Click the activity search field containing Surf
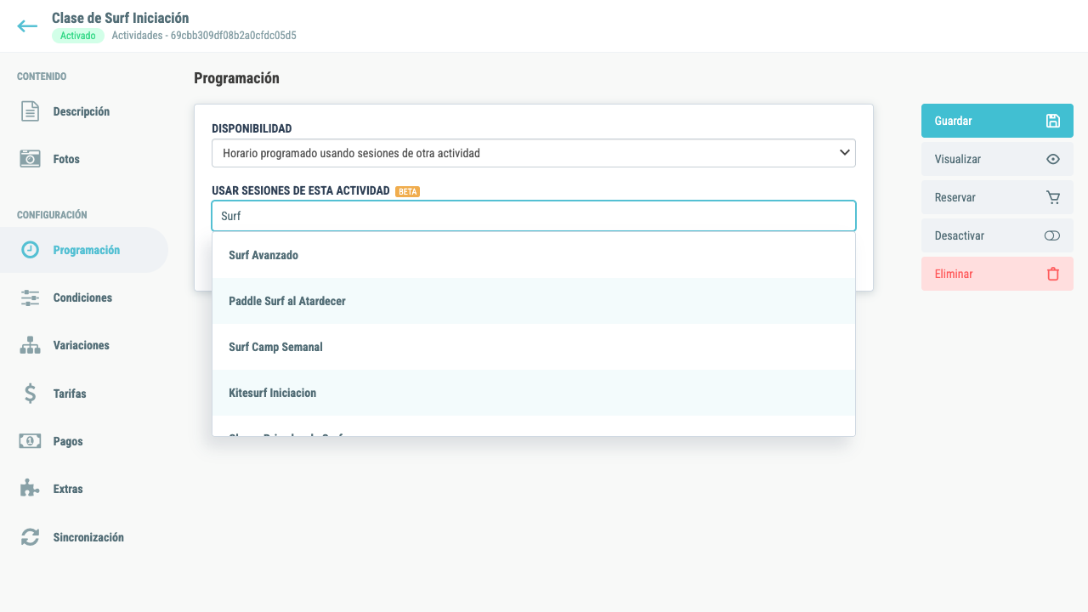 [x=534, y=216]
